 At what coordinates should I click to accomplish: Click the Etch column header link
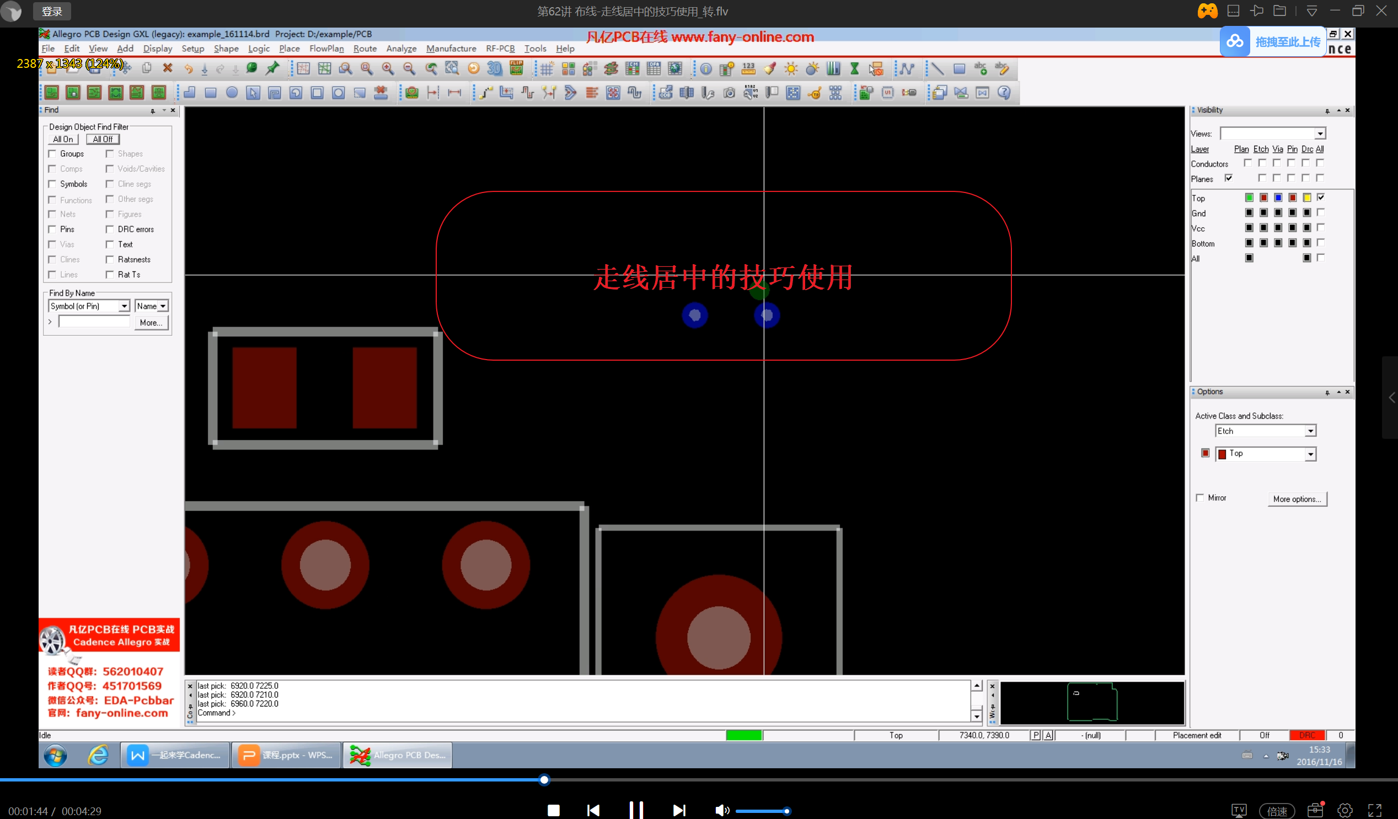pos(1261,149)
